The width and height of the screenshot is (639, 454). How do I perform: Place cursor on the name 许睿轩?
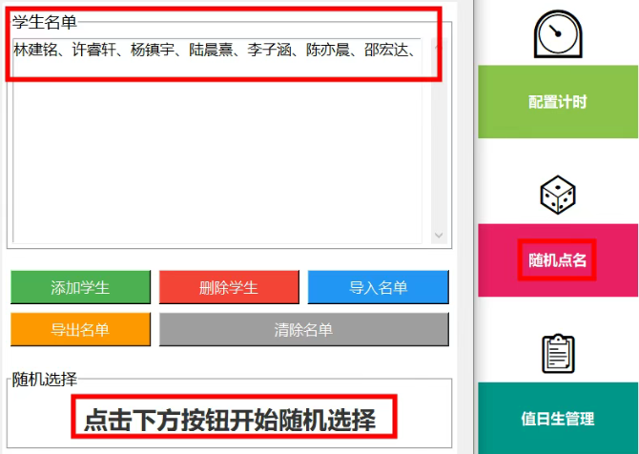pyautogui.click(x=93, y=51)
